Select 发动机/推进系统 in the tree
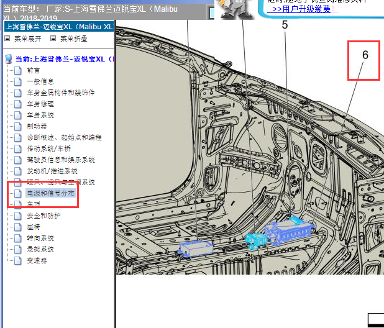Viewport: 384px width, 328px height. pos(52,171)
